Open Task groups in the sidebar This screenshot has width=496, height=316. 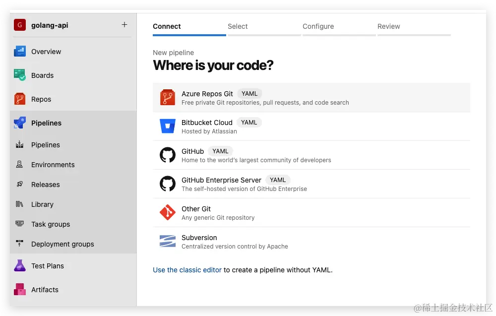(51, 224)
